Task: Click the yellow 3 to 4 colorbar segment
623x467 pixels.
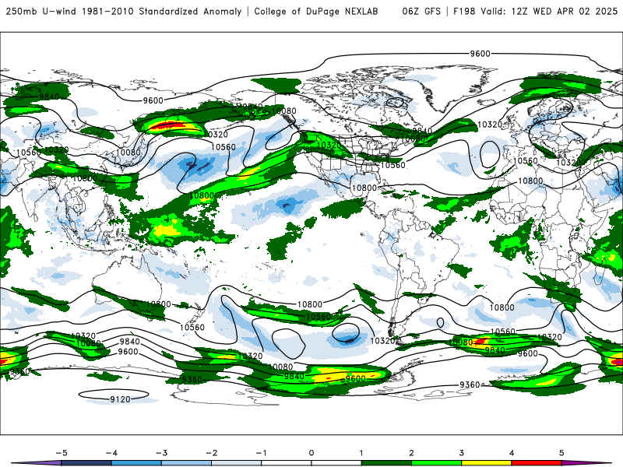Action: (x=486, y=463)
